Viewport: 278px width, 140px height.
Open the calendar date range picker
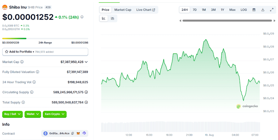click(x=254, y=10)
